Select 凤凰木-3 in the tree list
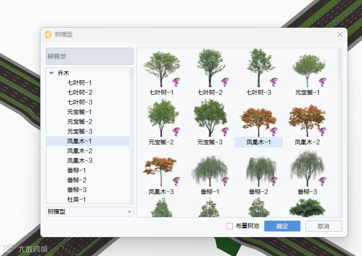 [79, 161]
